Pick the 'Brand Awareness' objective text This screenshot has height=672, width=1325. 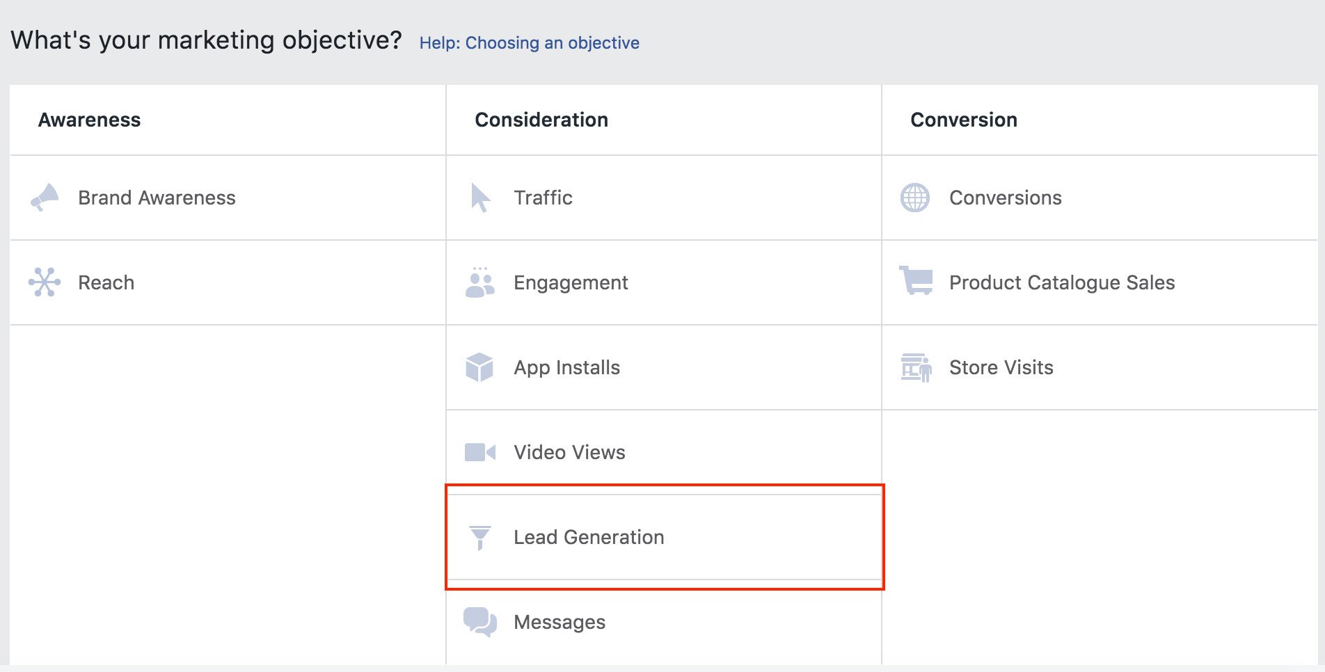(x=157, y=198)
